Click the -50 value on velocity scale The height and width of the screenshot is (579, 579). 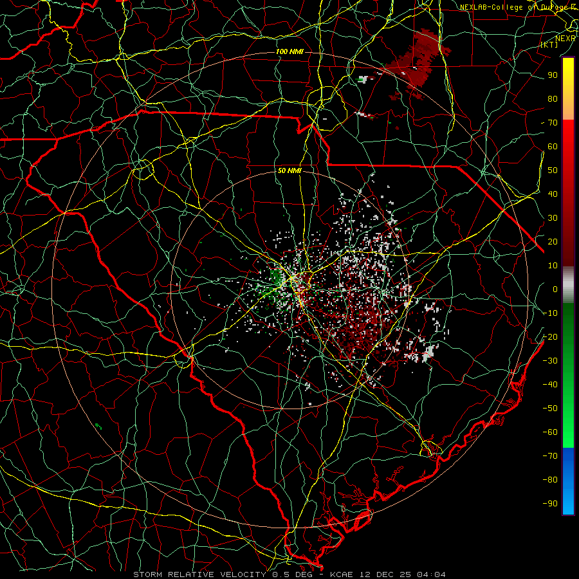tap(550, 408)
